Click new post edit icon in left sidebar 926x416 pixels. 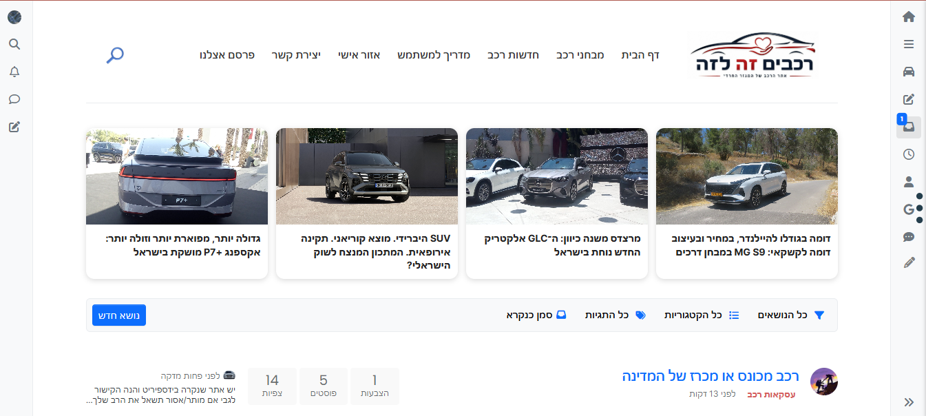pyautogui.click(x=14, y=127)
